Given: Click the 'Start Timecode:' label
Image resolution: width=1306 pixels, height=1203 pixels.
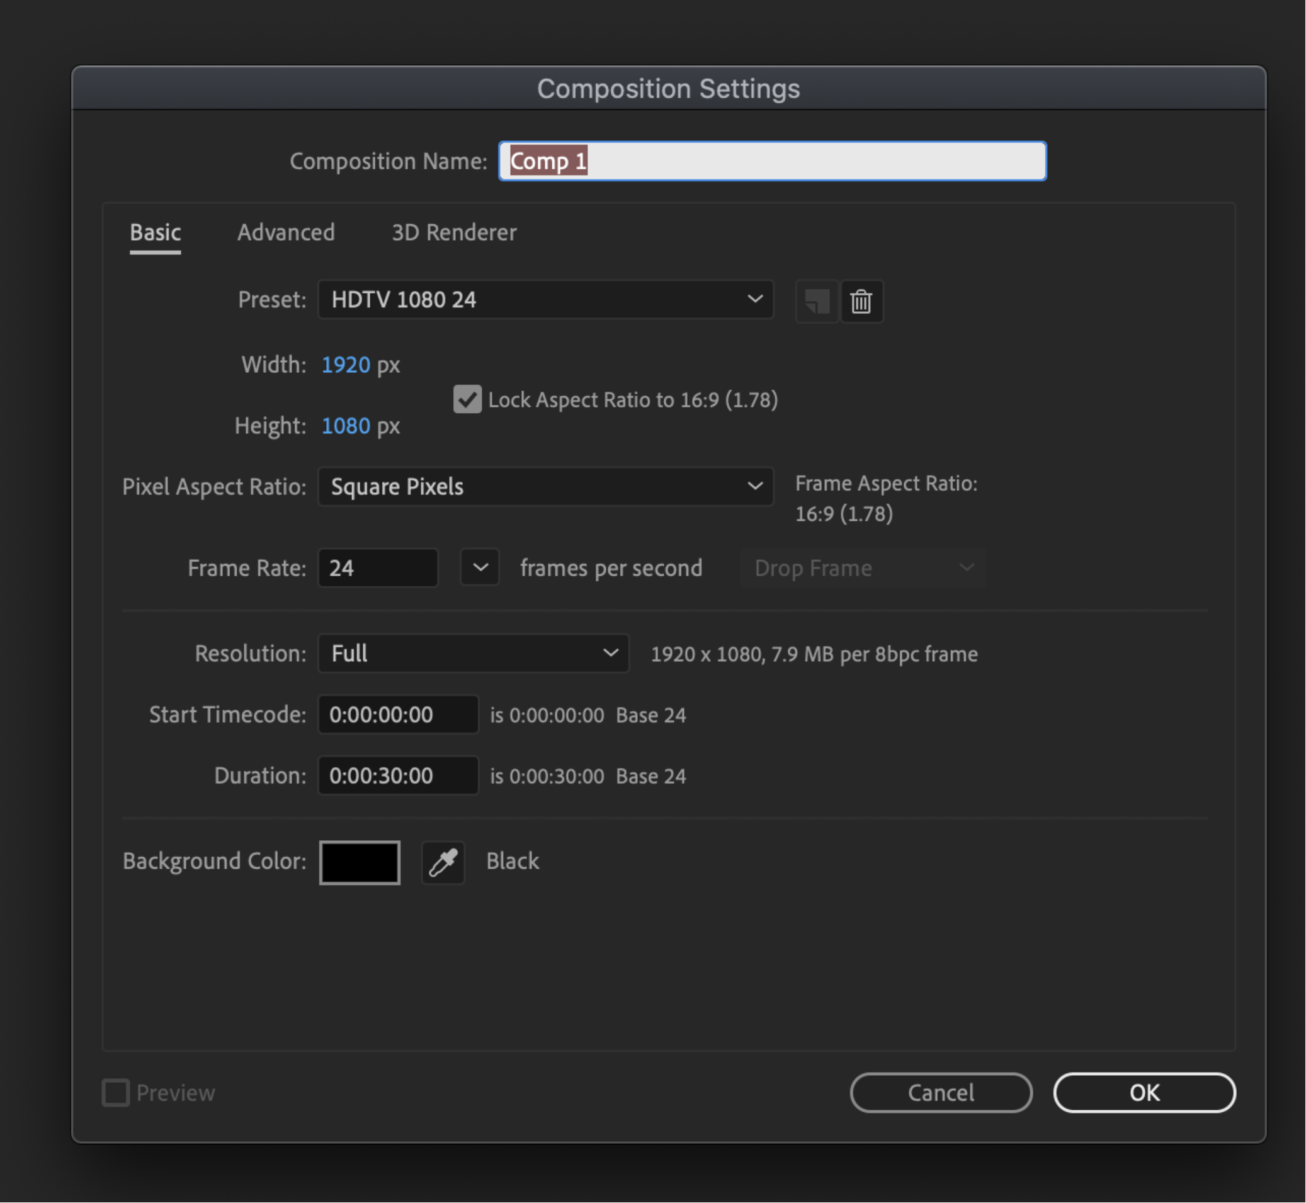Looking at the screenshot, I should pyautogui.click(x=228, y=715).
